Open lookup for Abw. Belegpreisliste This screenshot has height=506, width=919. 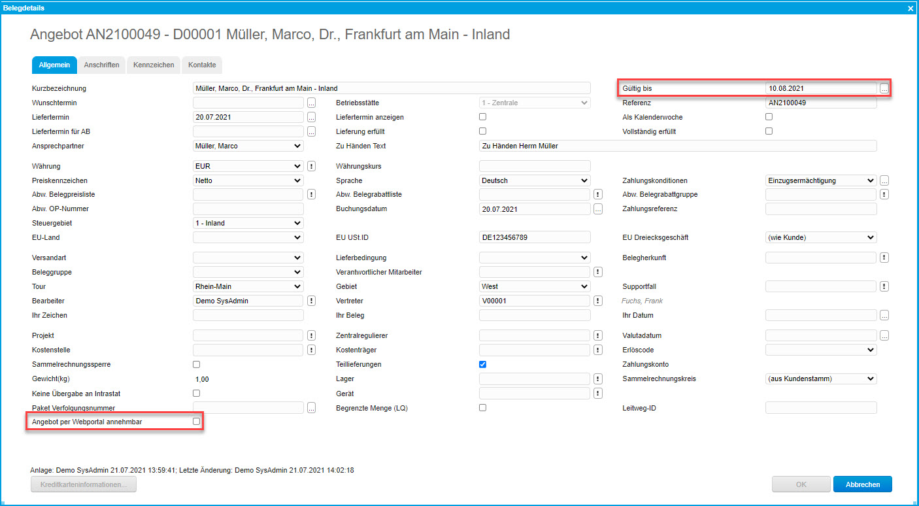pos(311,194)
